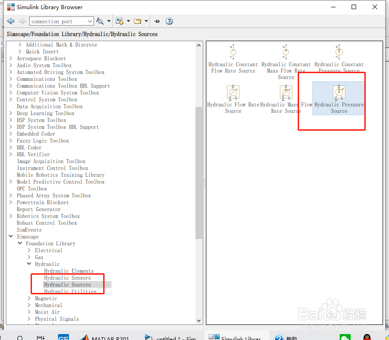Select Hydraulic Pressure Source block icon
The width and height of the screenshot is (389, 340).
pyautogui.click(x=339, y=92)
